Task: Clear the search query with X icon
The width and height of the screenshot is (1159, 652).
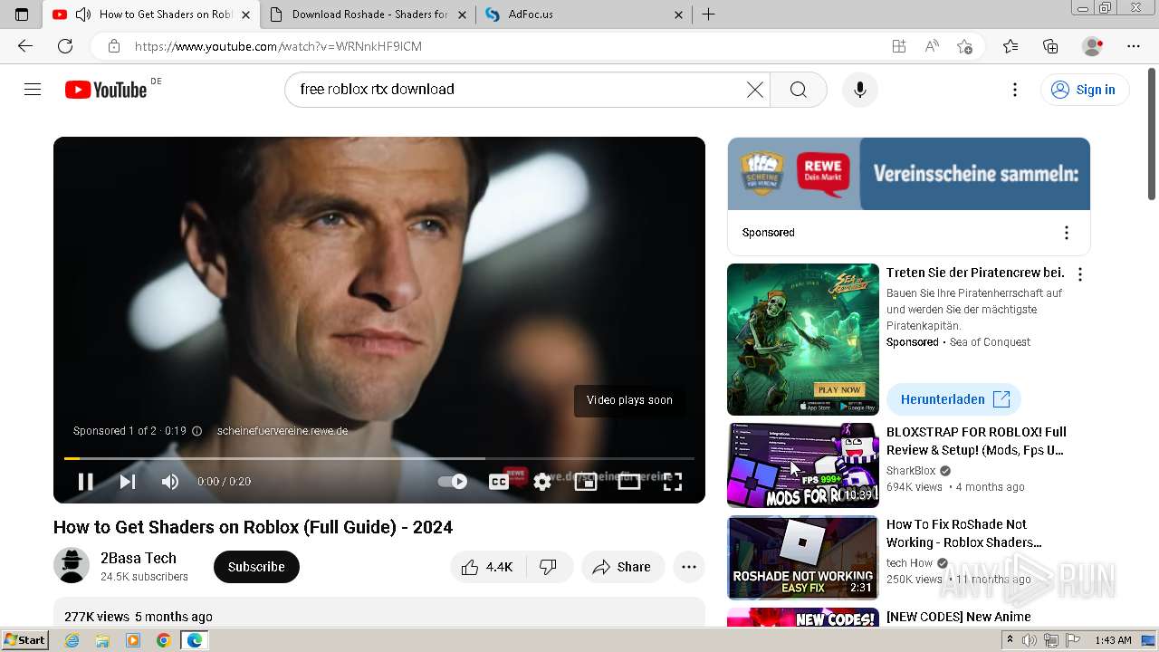Action: coord(754,90)
